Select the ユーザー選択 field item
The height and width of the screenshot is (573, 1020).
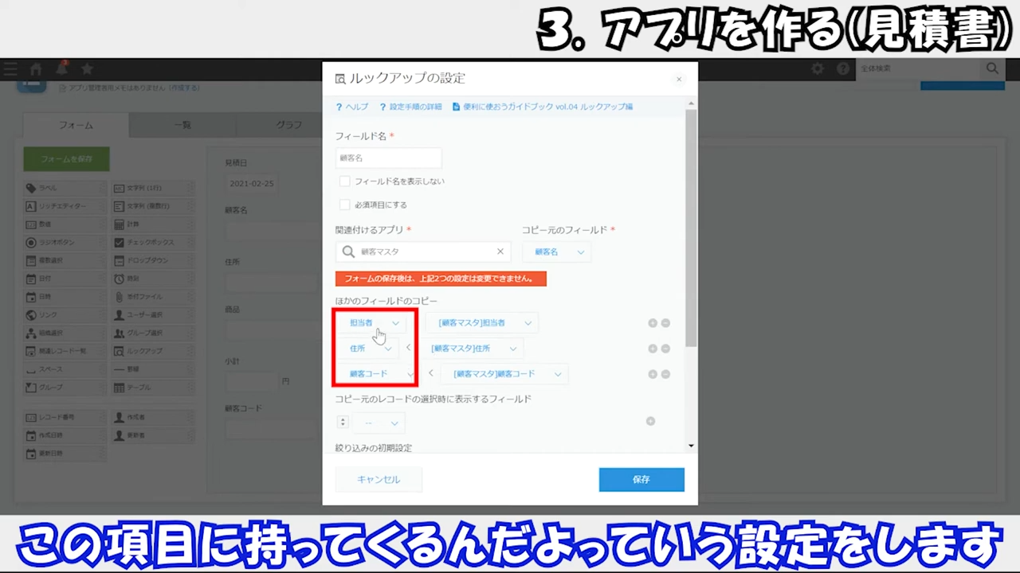pyautogui.click(x=152, y=314)
